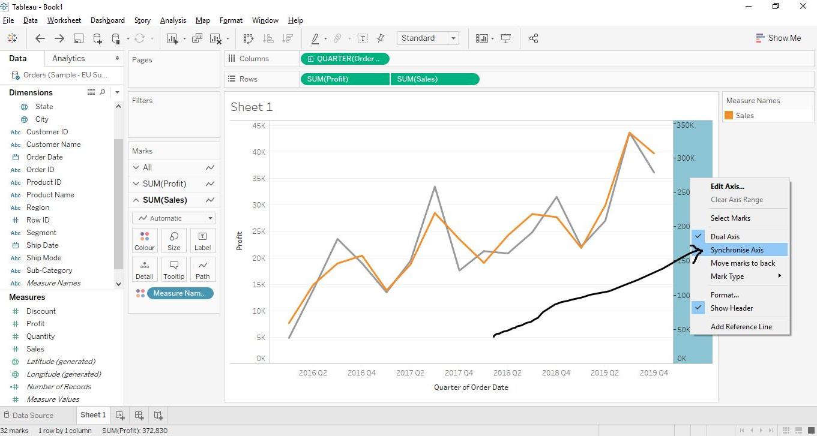
Task: Click the Presentation Mode icon
Action: tap(506, 38)
